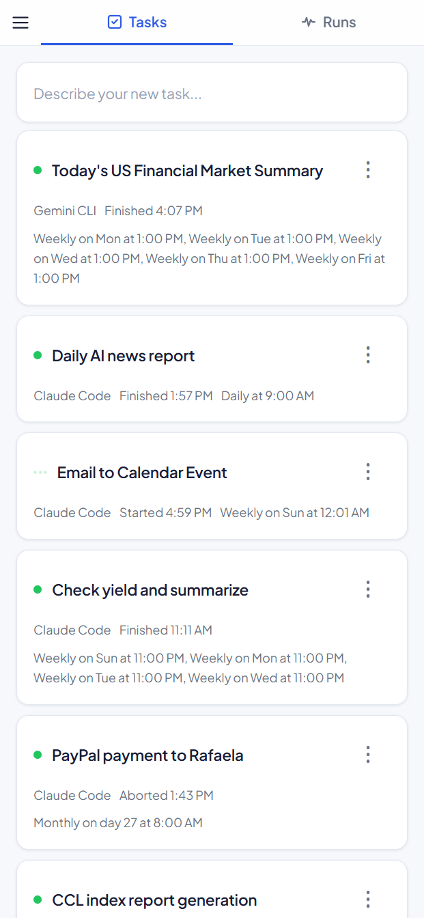The width and height of the screenshot is (424, 918).
Task: Open options menu for Check yield and summarize
Action: pyautogui.click(x=367, y=589)
